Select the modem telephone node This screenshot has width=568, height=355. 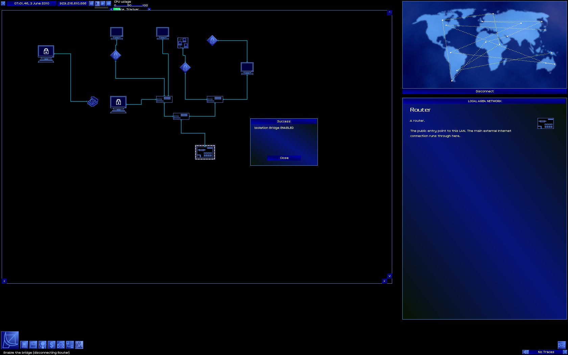[x=93, y=101]
